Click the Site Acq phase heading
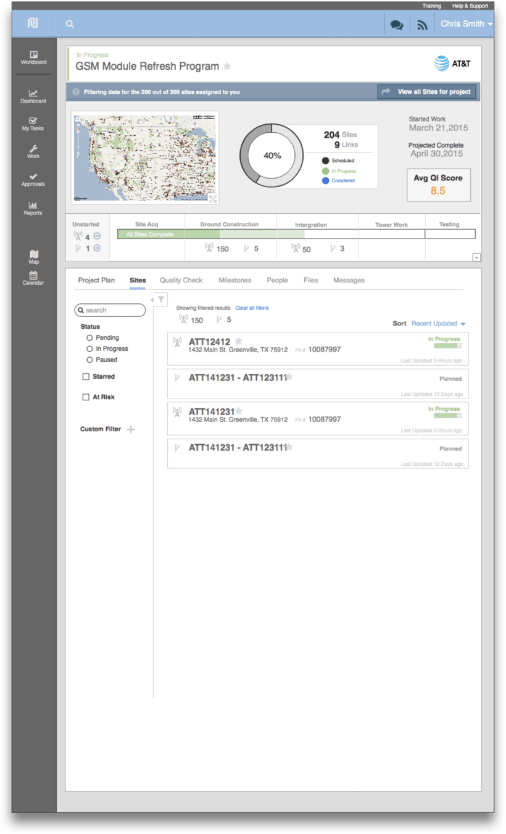The height and width of the screenshot is (834, 506). 147,224
